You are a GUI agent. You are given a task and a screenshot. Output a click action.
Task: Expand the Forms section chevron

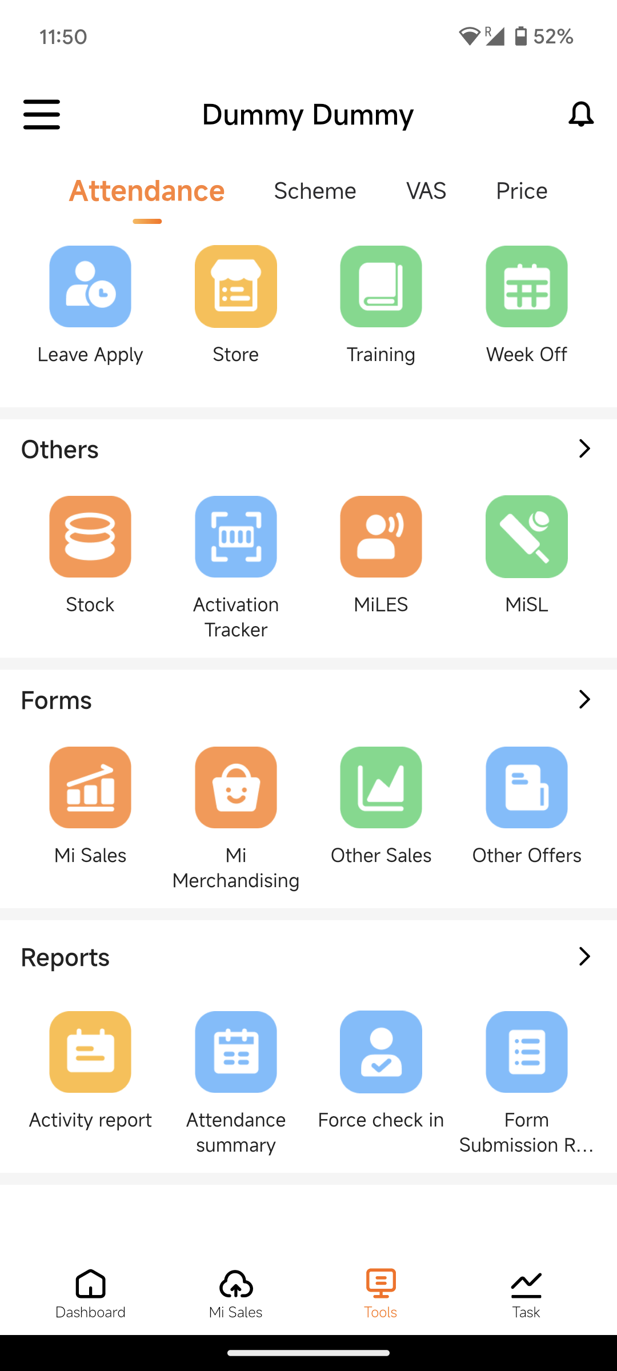coord(584,699)
